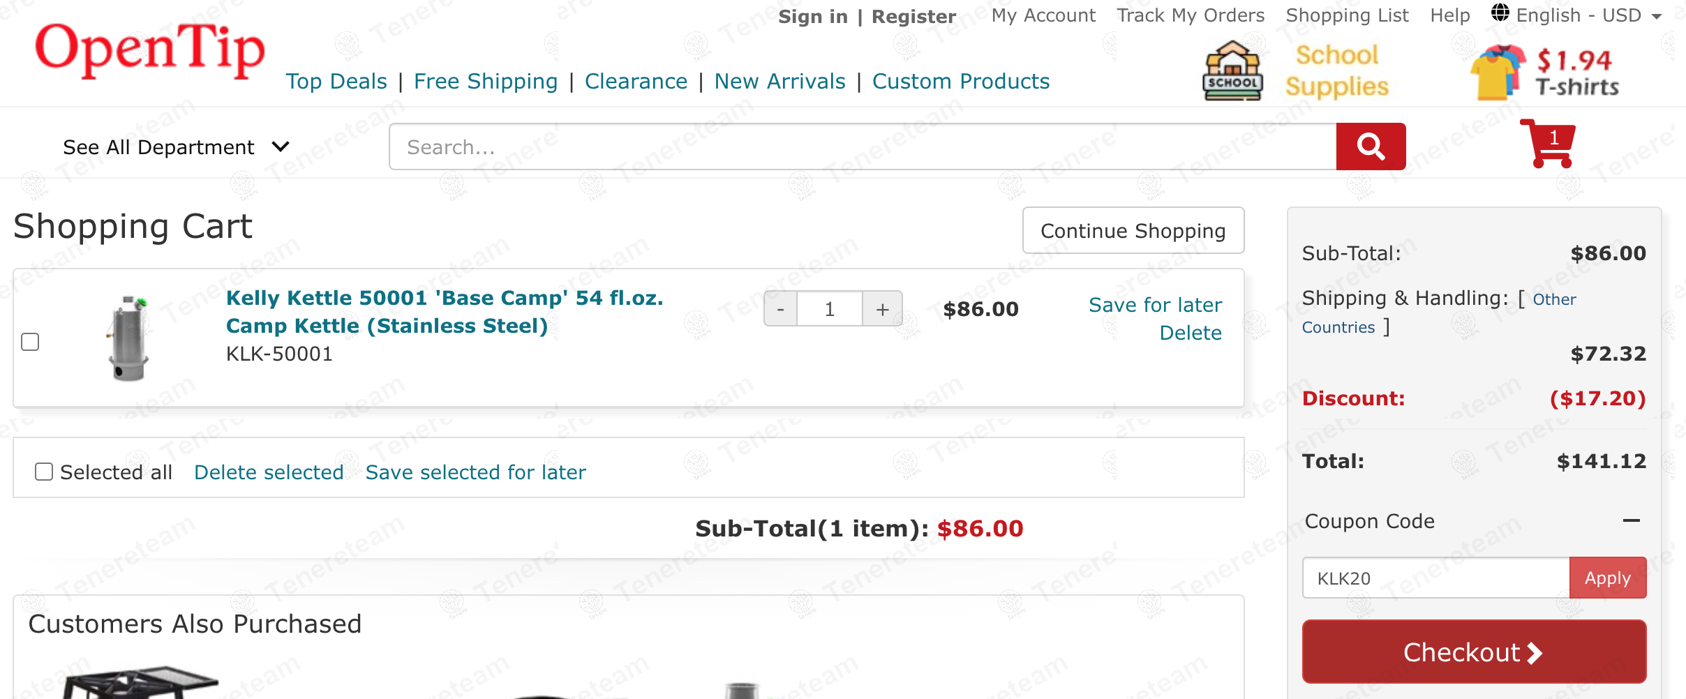Tick the Selected all checkbox
Screen dimensions: 1686x699
click(x=44, y=472)
